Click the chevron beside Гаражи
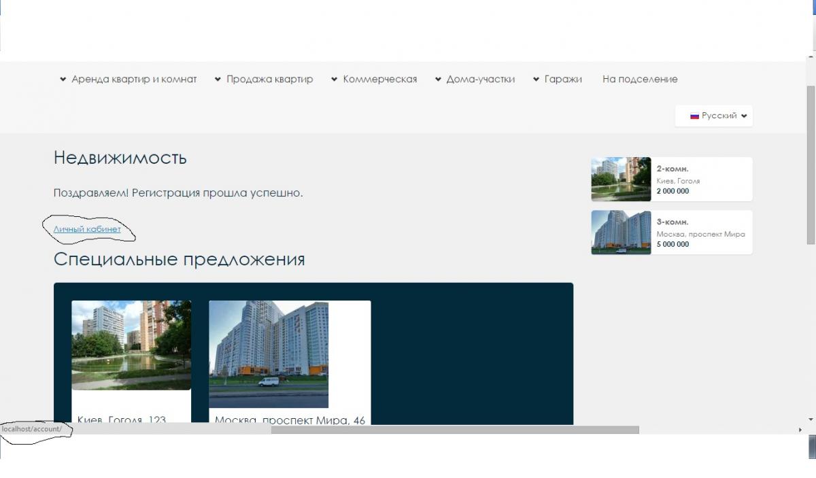Image resolution: width=816 pixels, height=478 pixels. 537,80
